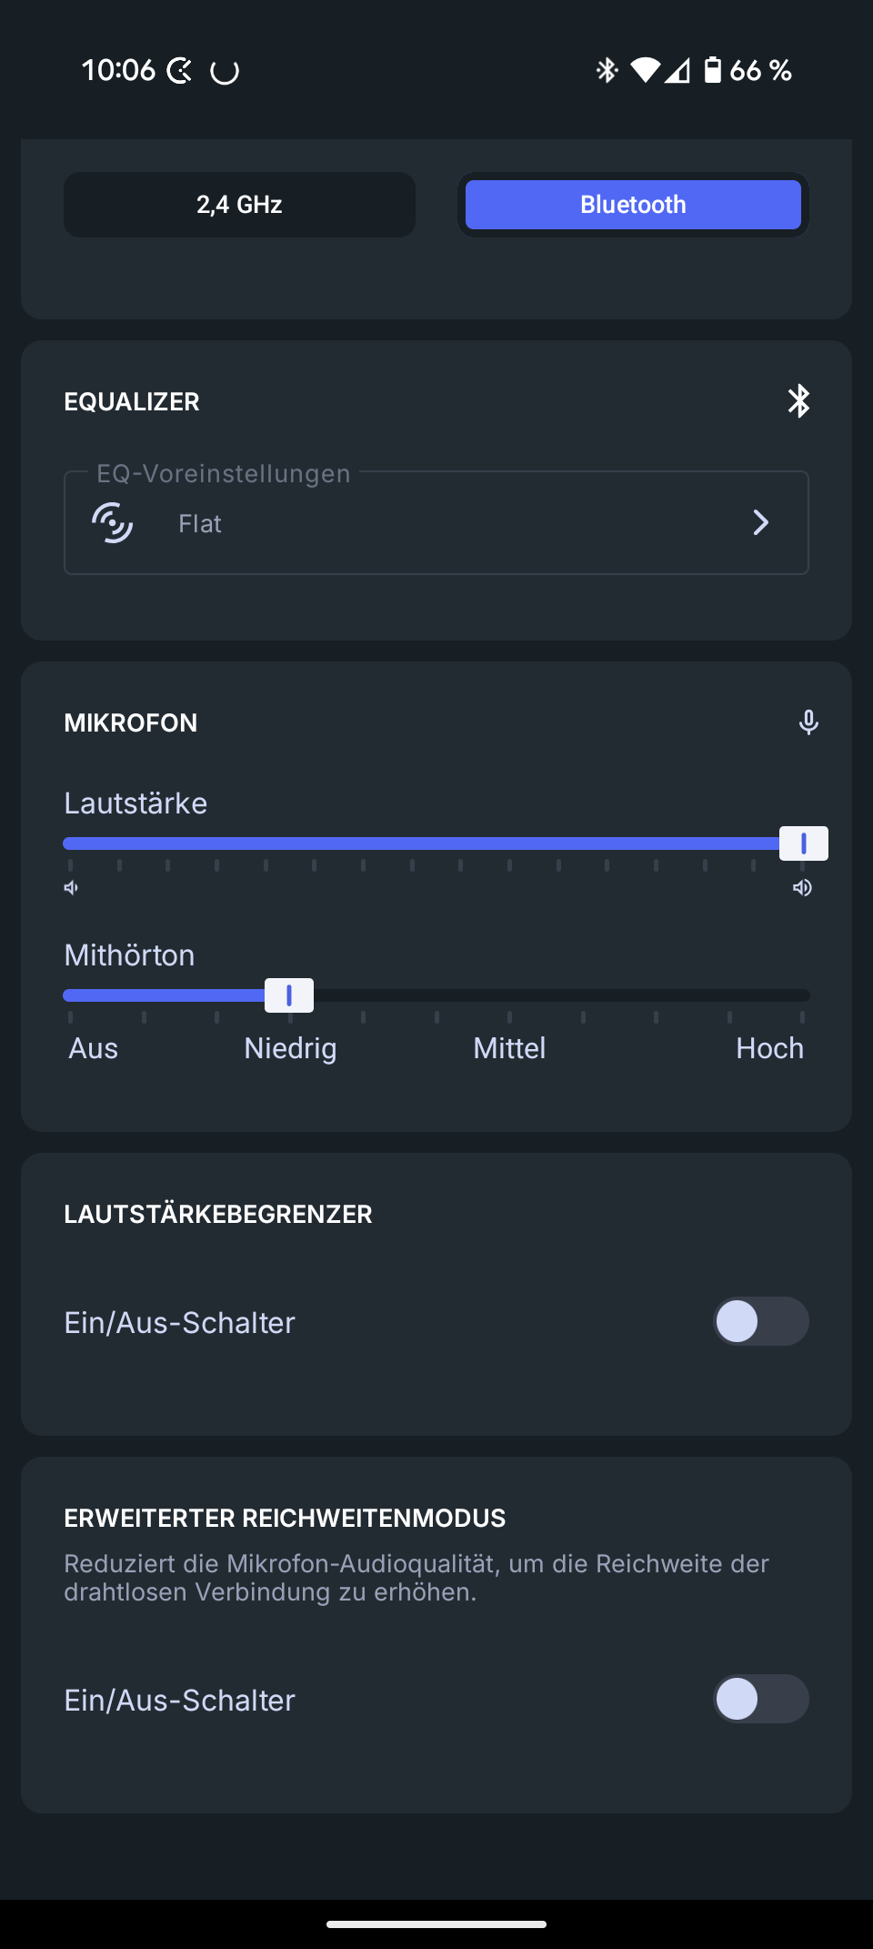This screenshot has width=873, height=1949.
Task: Open the EQ-Voreinstellungen chevron arrow
Action: pos(760,523)
